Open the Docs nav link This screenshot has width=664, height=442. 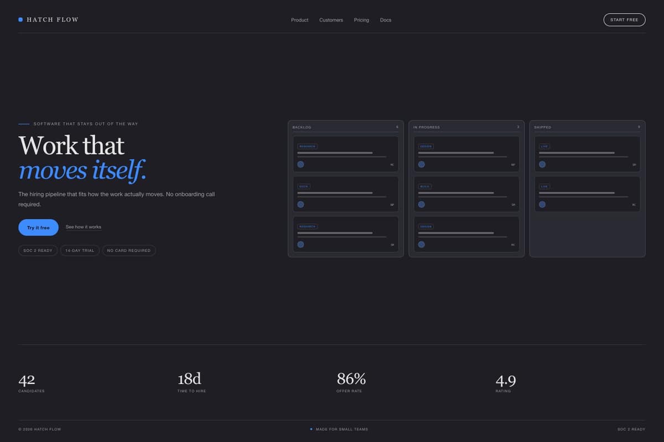coord(386,20)
